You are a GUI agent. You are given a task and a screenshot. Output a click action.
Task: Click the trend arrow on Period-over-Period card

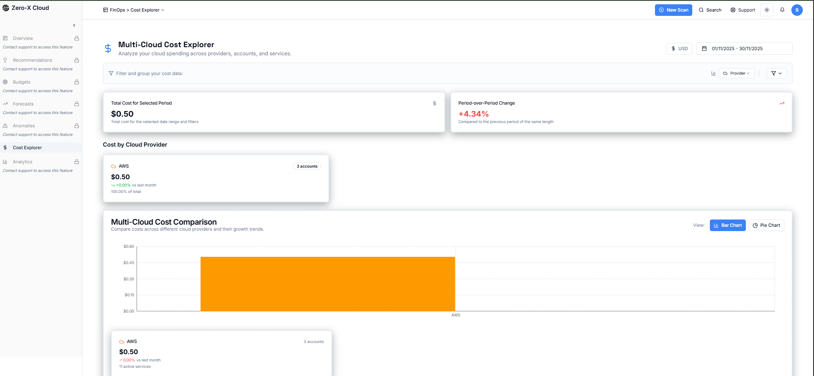tap(782, 103)
